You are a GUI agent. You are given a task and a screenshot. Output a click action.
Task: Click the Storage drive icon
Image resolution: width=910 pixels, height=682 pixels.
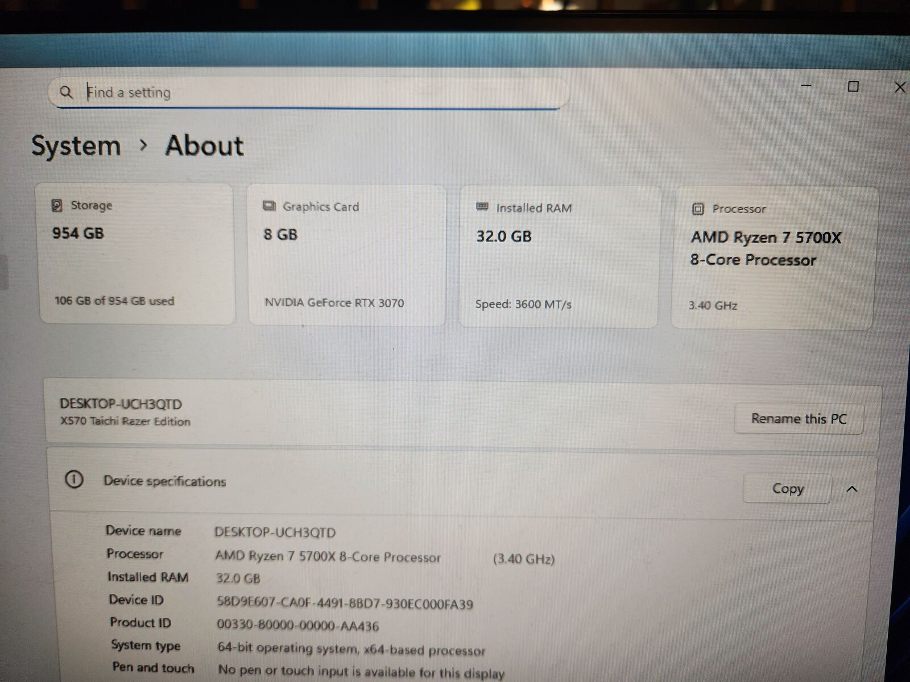click(57, 205)
